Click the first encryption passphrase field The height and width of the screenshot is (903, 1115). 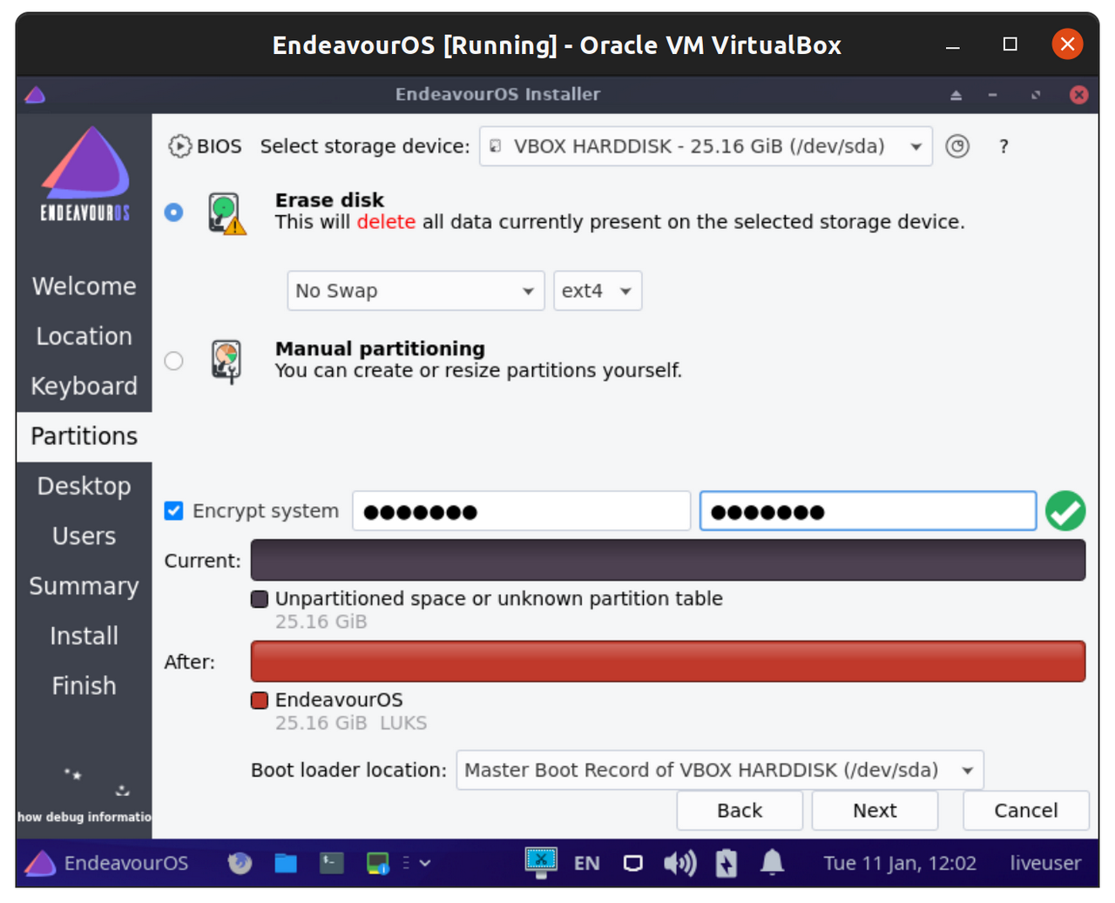(521, 511)
